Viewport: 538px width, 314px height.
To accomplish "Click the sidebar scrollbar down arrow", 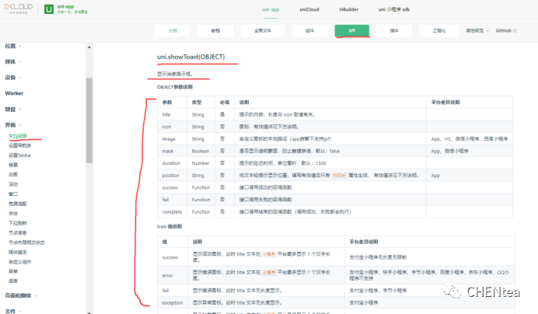I will tap(89, 312).
